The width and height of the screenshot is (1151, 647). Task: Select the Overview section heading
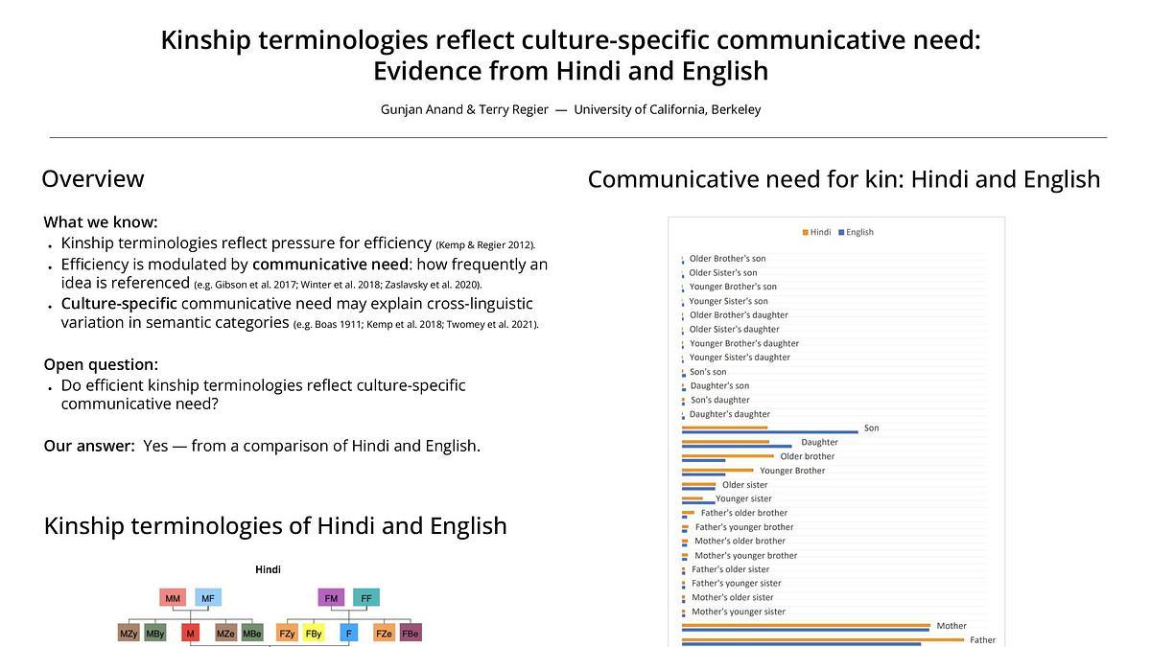93,179
